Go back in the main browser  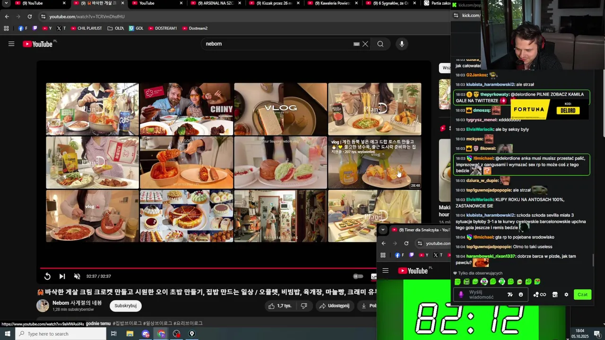tap(7, 17)
